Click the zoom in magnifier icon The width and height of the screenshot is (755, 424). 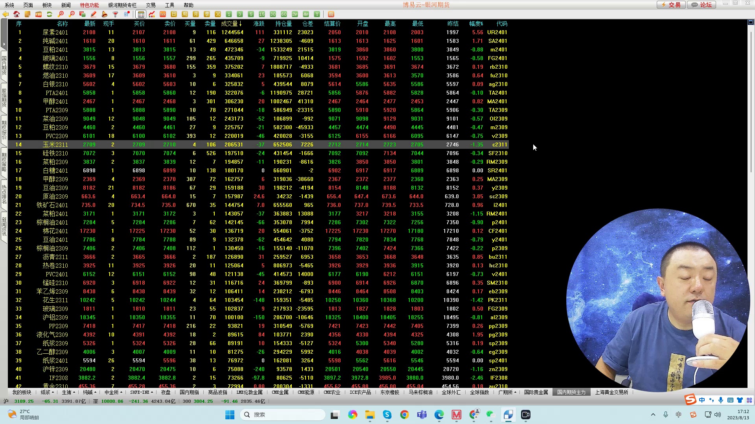pyautogui.click(x=61, y=14)
